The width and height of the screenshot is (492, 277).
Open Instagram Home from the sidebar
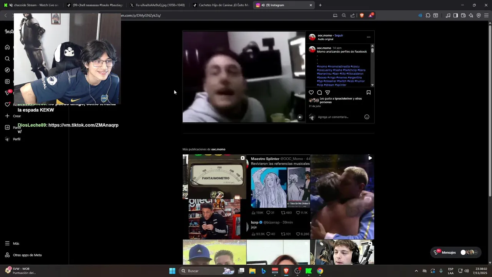(x=7, y=47)
